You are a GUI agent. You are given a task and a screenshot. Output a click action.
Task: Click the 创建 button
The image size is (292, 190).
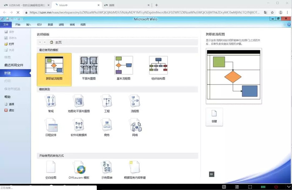[x=214, y=117]
